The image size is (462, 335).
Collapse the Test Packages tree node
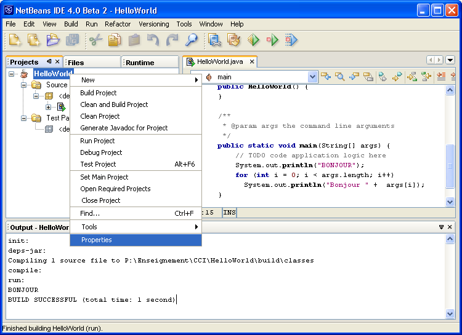pyautogui.click(x=23, y=118)
